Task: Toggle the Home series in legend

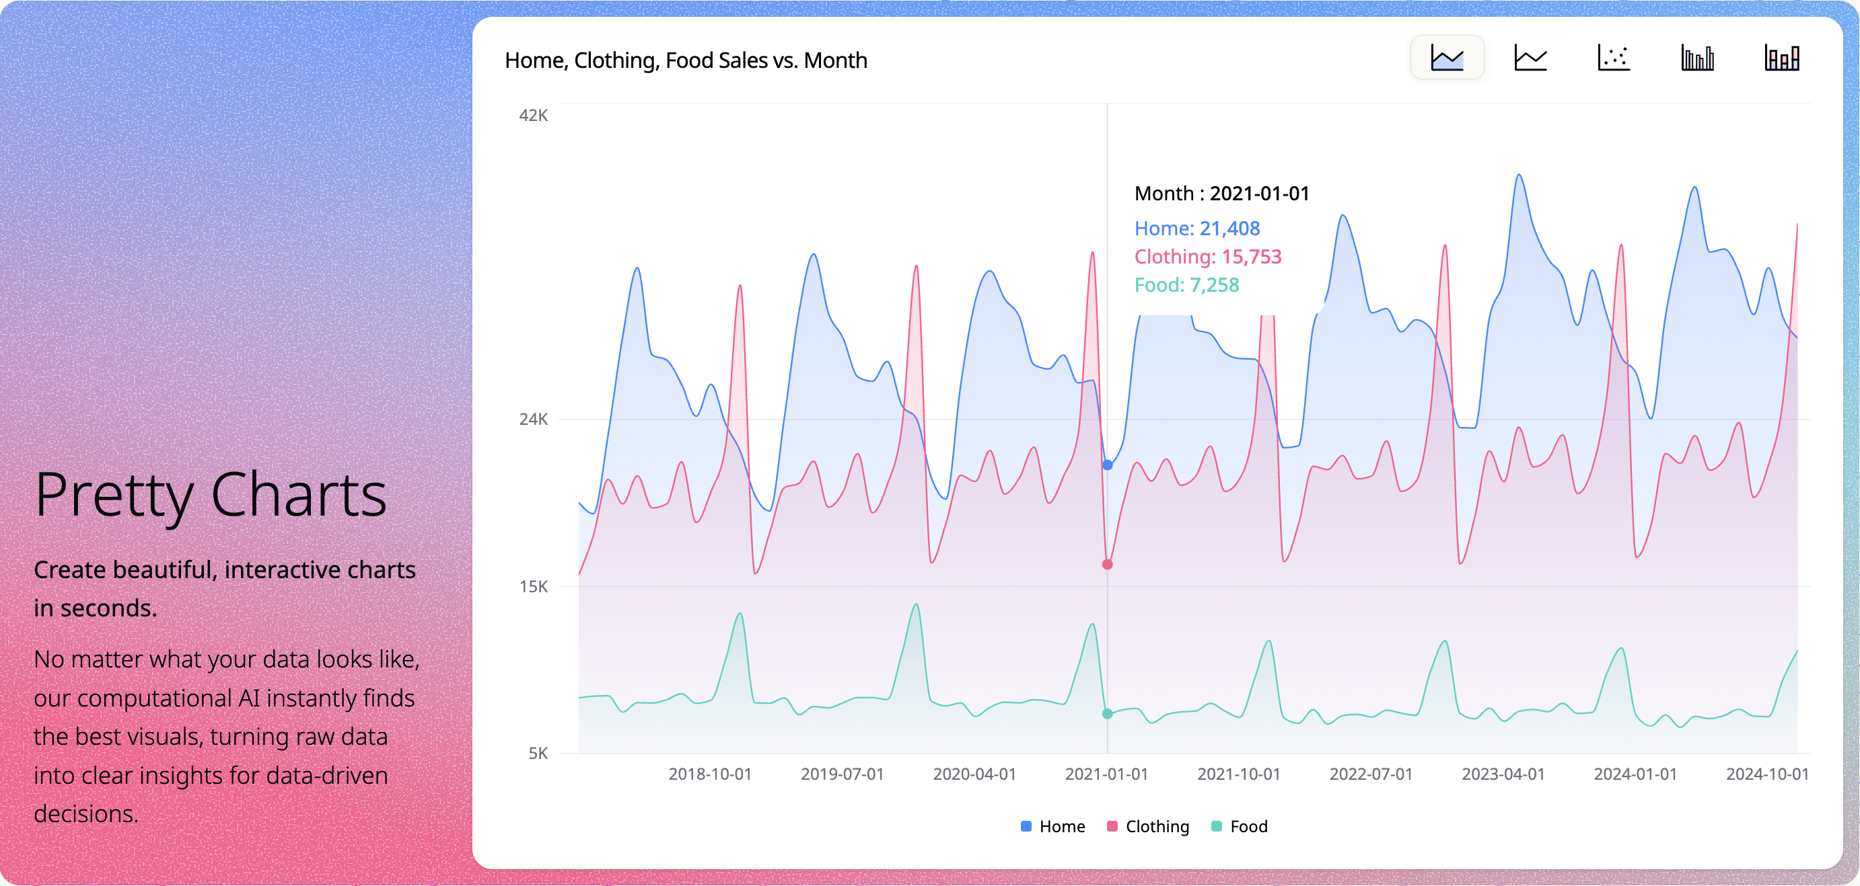Action: [x=1061, y=826]
